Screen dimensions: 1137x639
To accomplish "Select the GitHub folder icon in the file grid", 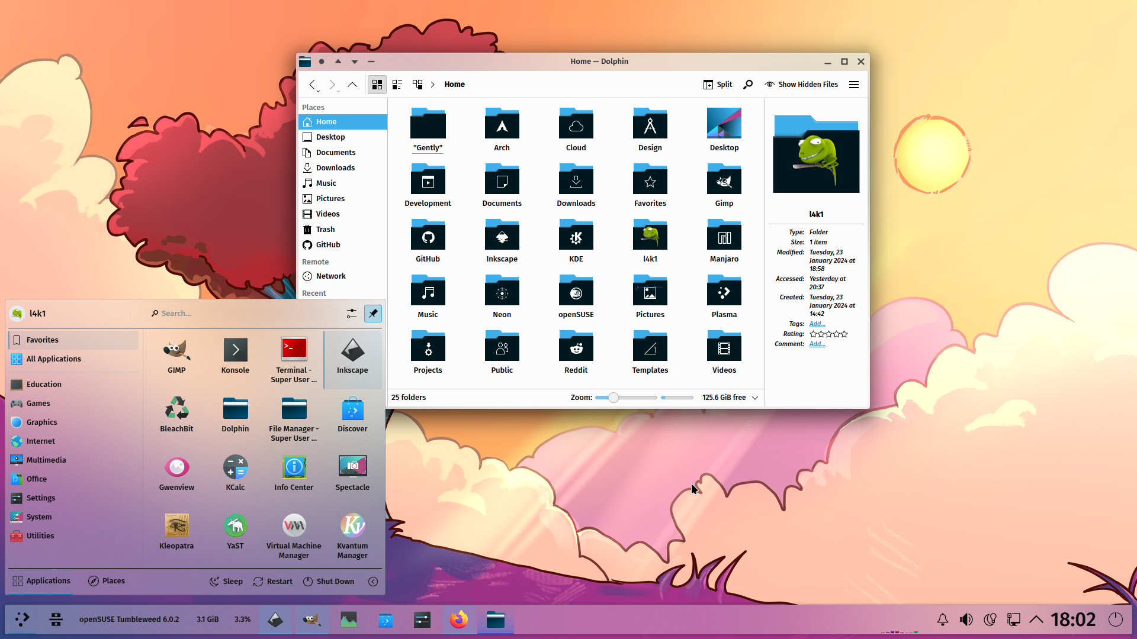I will (x=428, y=235).
